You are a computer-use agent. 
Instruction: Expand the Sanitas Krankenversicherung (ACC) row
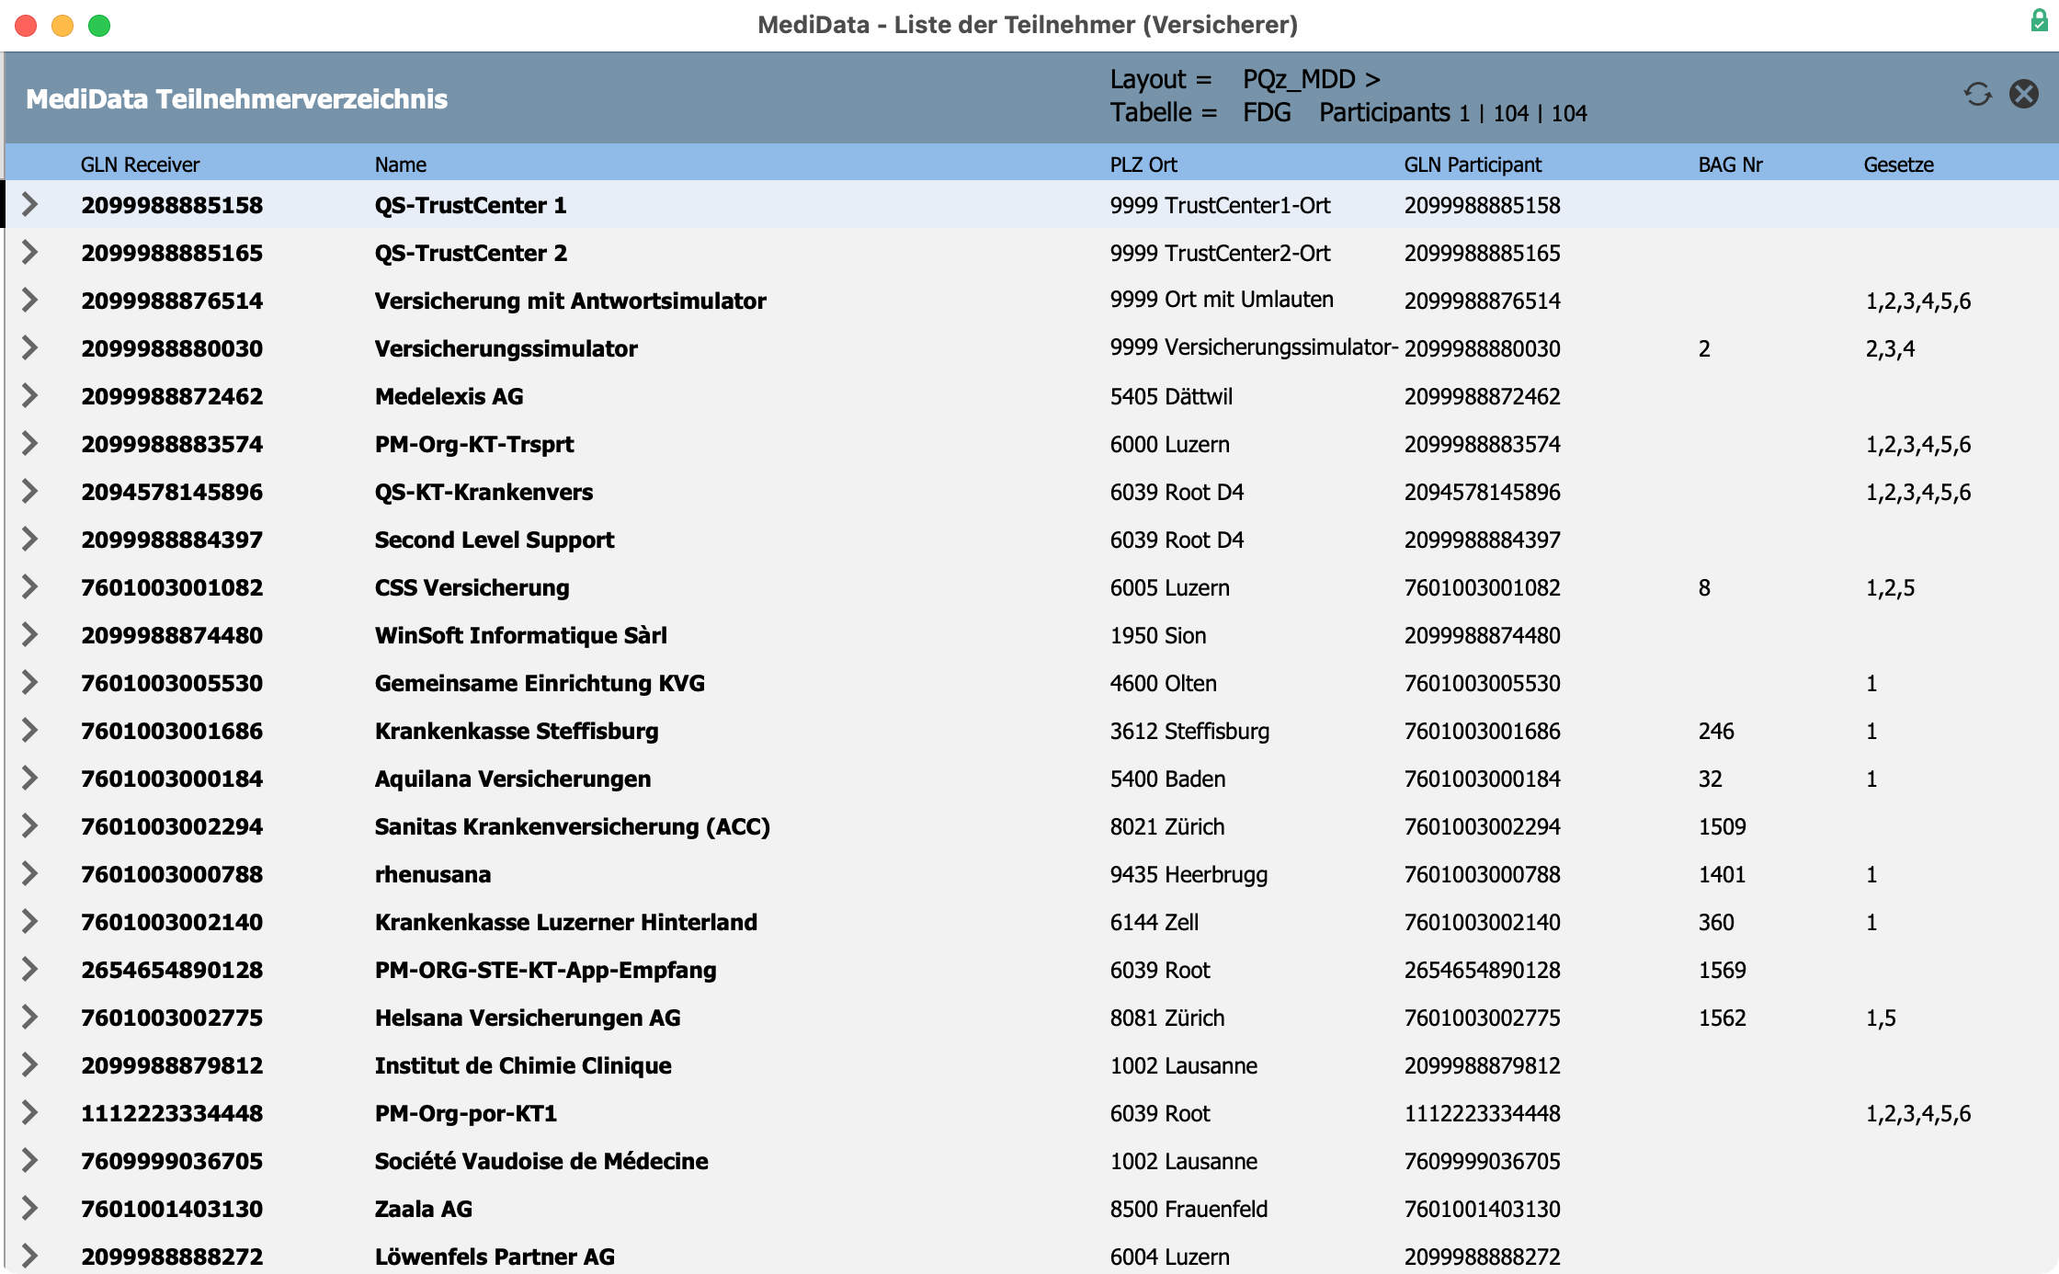(29, 825)
